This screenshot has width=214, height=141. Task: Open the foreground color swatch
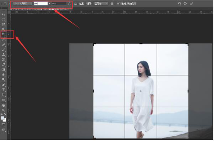[x=2, y=118]
